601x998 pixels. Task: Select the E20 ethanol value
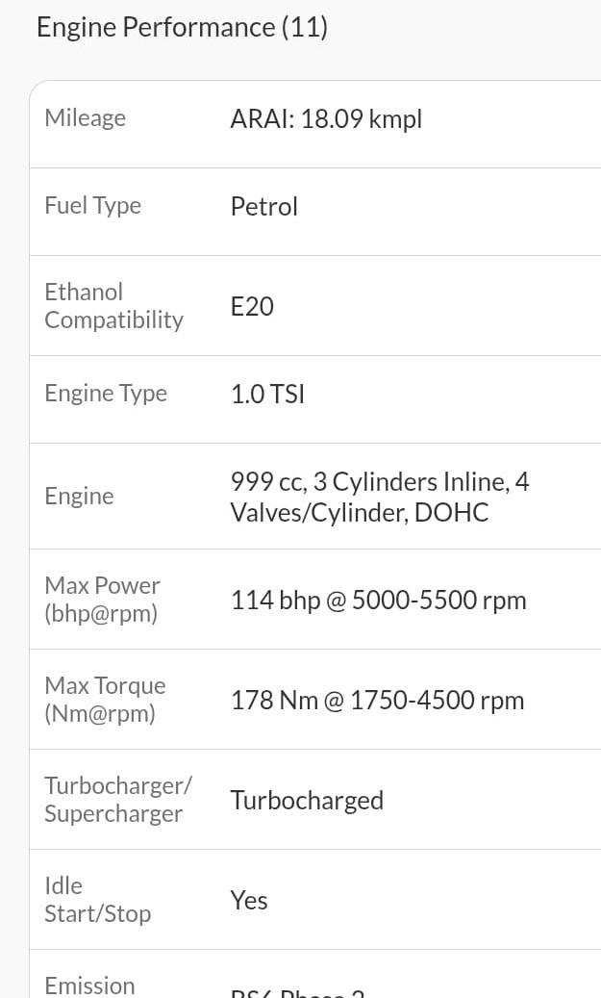252,307
